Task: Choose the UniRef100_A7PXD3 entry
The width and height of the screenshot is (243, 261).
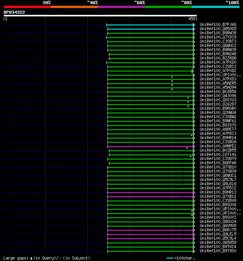Action: point(218,79)
